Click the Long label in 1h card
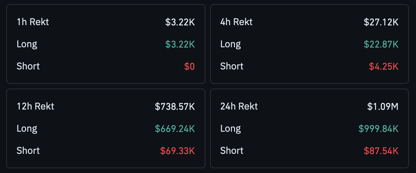 [27, 44]
